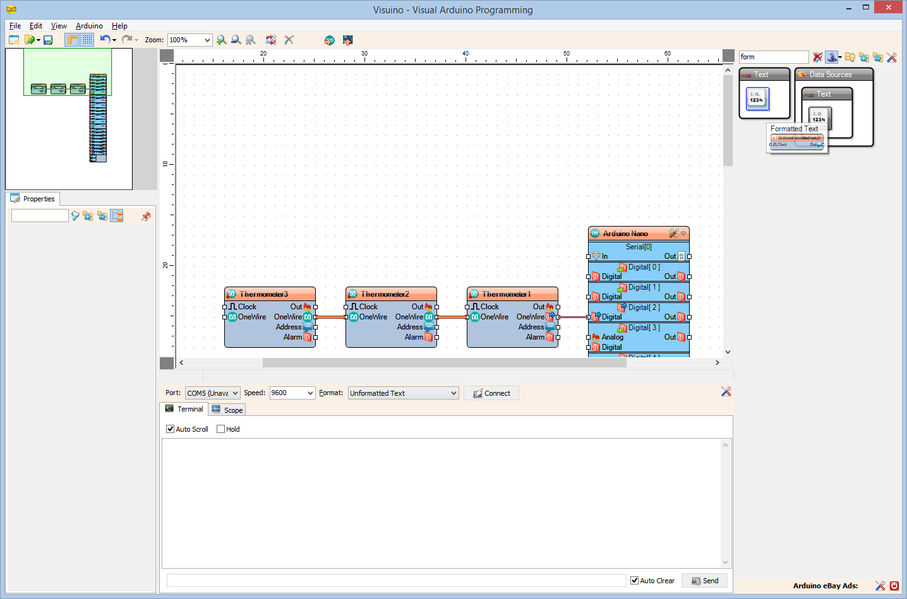907x599 pixels.
Task: Open the Zoom percentage dropdown
Action: point(207,40)
